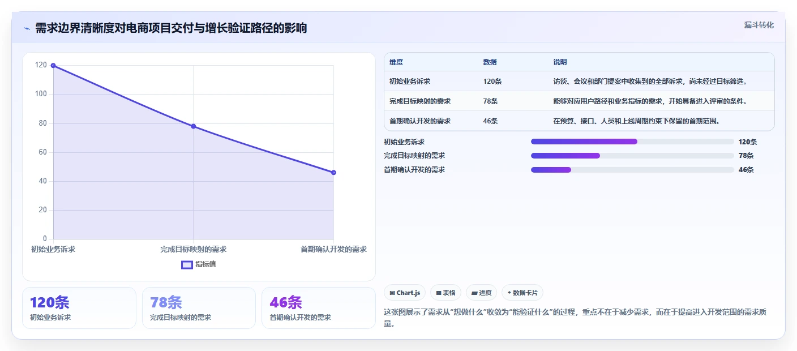Click the icon inside the 进度 chip

click(x=474, y=293)
